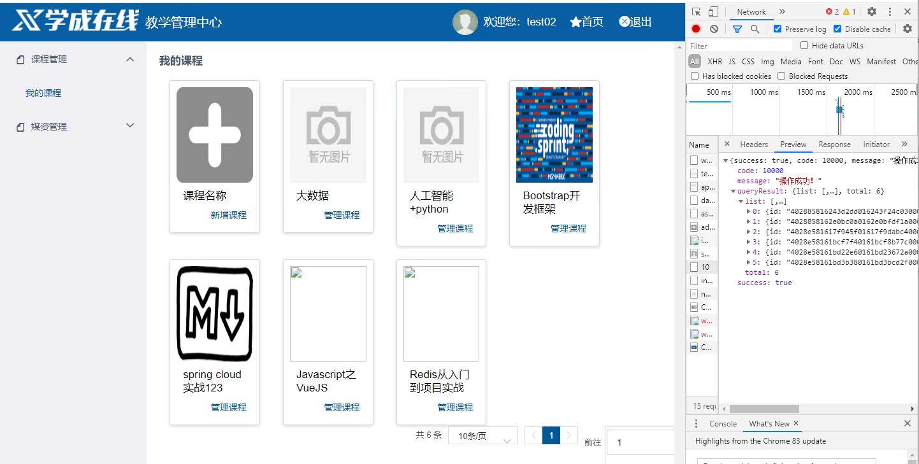Image resolution: width=919 pixels, height=464 pixels.
Task: Switch to the Response tab
Action: [x=834, y=144]
